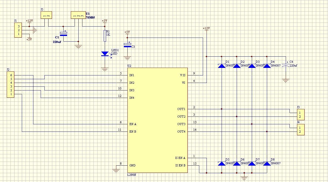Click the IN4 pin label on U2
Viewport: 328px width, 182px height.
(x=132, y=98)
